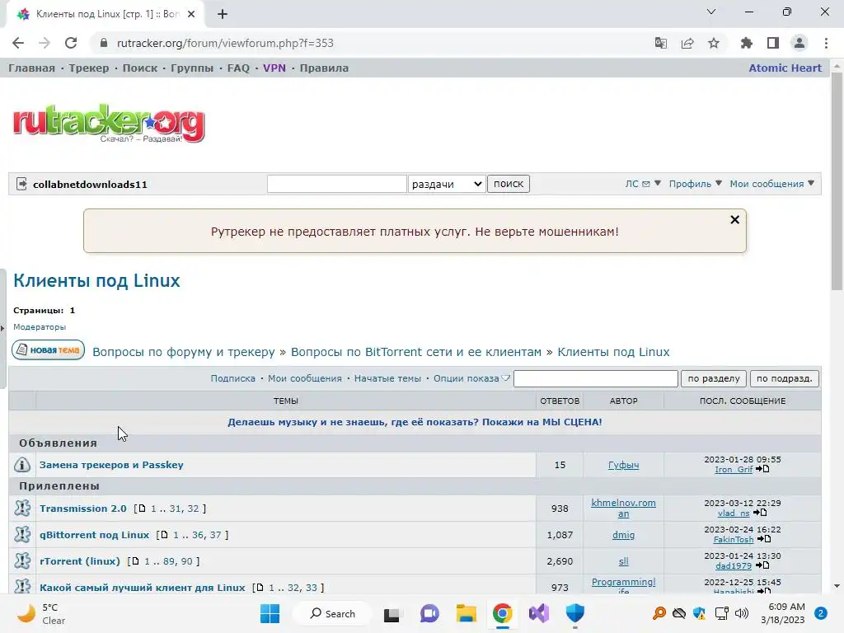The width and height of the screenshot is (844, 633).
Task: Click the rutracker.org logo
Action: click(x=109, y=124)
